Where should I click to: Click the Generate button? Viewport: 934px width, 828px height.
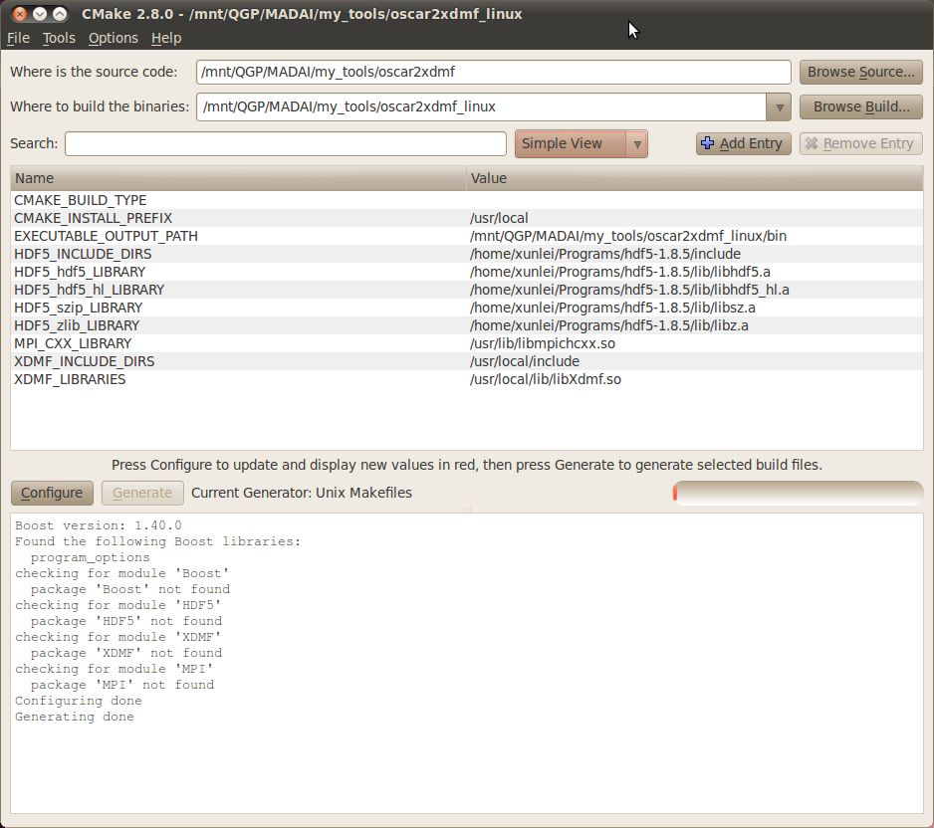click(x=142, y=493)
